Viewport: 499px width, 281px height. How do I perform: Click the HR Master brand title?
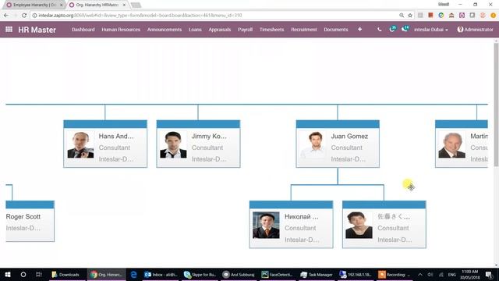tap(37, 30)
